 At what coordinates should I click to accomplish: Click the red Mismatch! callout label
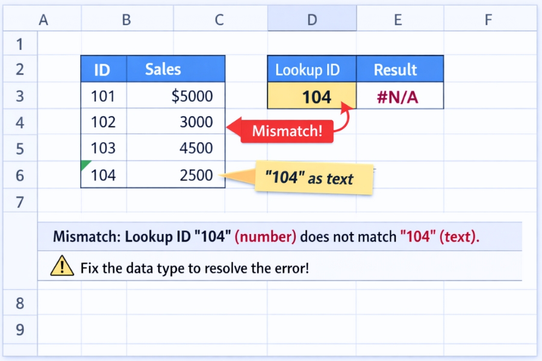(x=287, y=129)
